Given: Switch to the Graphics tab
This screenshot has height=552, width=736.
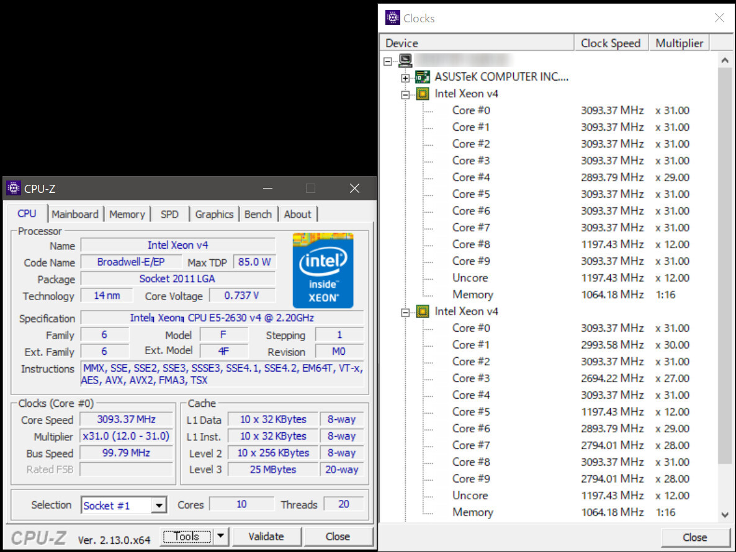Looking at the screenshot, I should coord(214,215).
